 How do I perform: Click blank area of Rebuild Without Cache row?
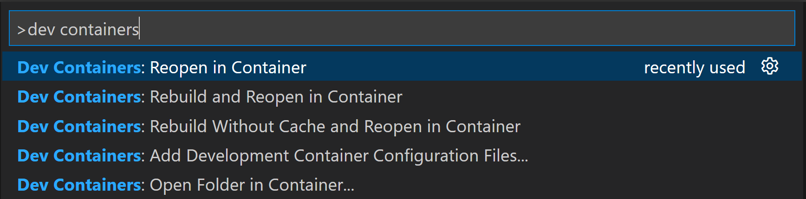pos(650,127)
